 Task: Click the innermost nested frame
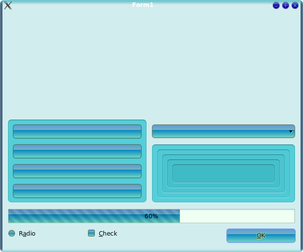point(224,174)
